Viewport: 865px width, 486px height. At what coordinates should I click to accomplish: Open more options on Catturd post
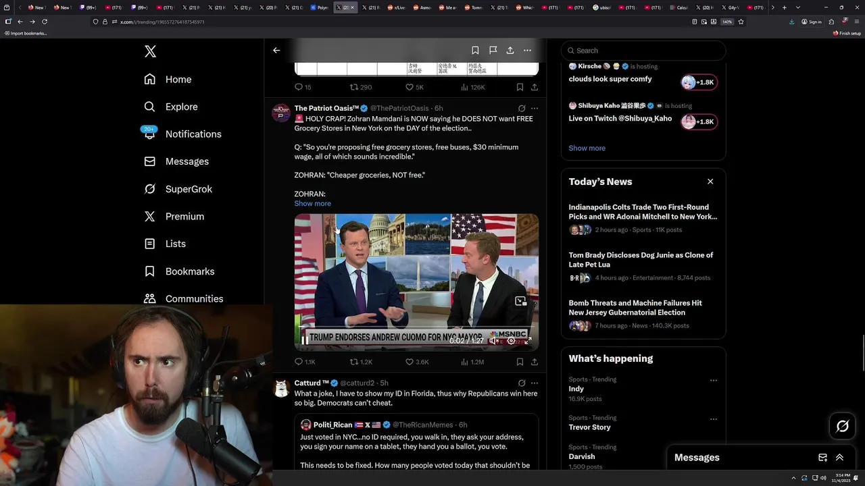535,383
